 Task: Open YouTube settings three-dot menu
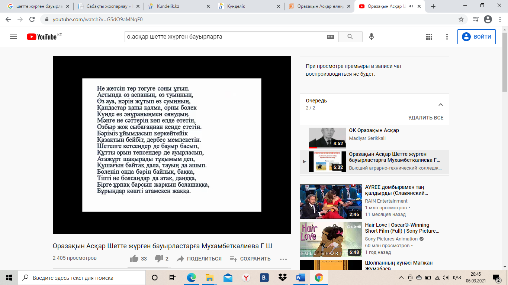point(447,37)
